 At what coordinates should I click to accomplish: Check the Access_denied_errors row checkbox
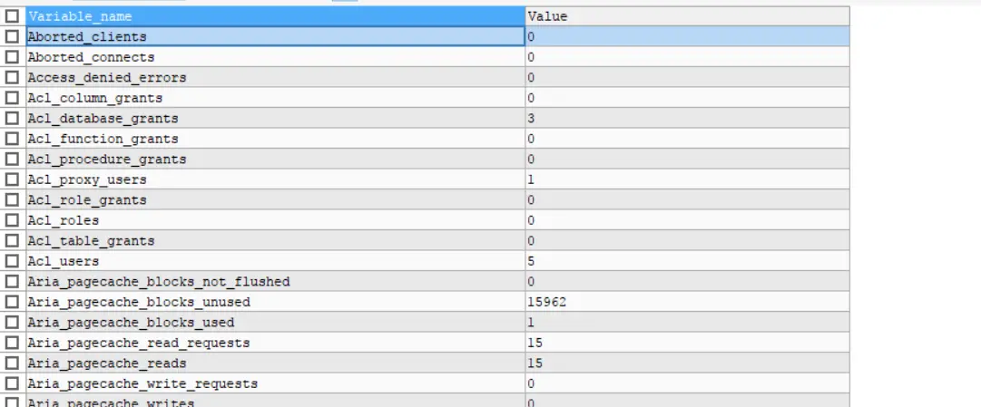(12, 78)
